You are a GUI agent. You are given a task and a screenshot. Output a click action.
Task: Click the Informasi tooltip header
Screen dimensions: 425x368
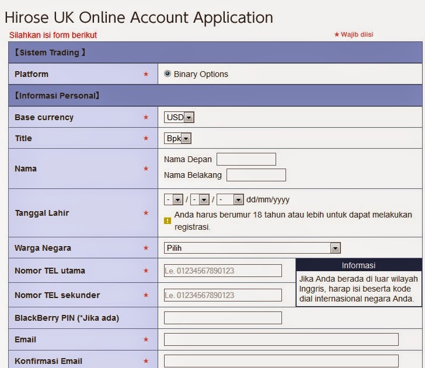[x=358, y=265]
